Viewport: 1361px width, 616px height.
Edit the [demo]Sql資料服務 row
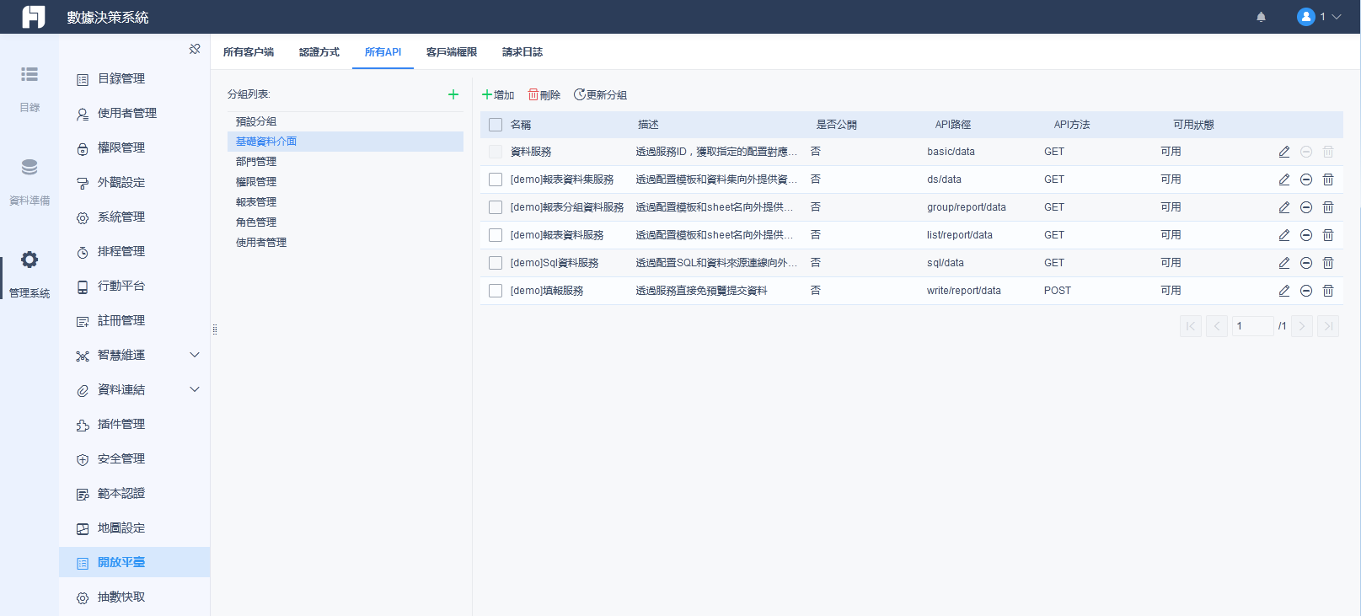(x=1284, y=263)
